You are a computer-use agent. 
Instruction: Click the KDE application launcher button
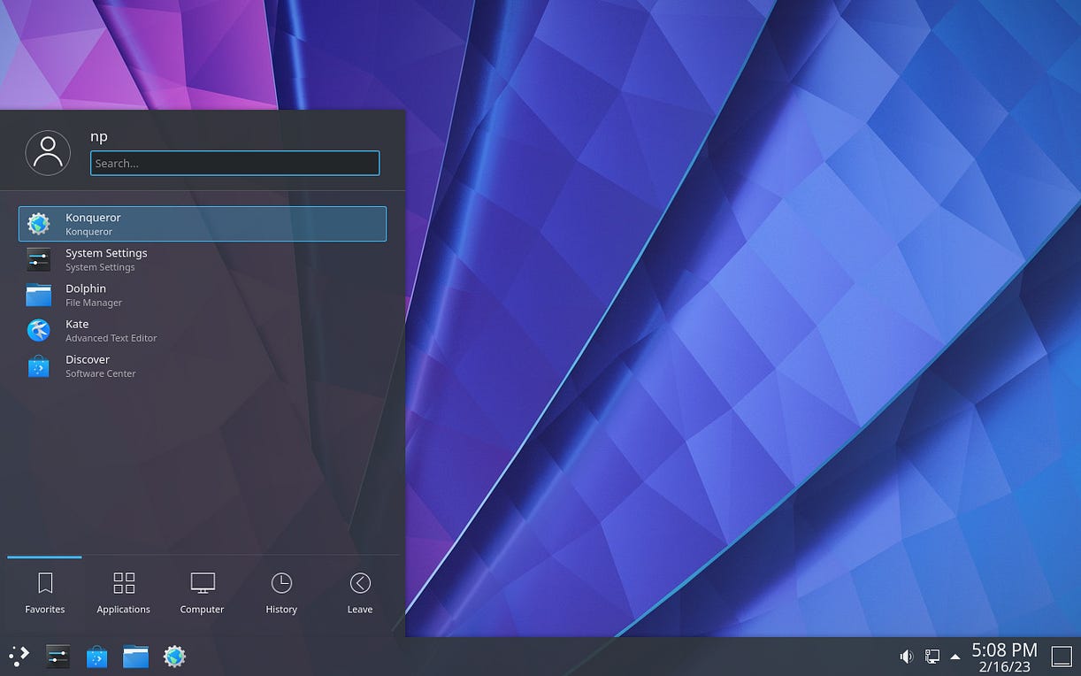click(x=19, y=657)
